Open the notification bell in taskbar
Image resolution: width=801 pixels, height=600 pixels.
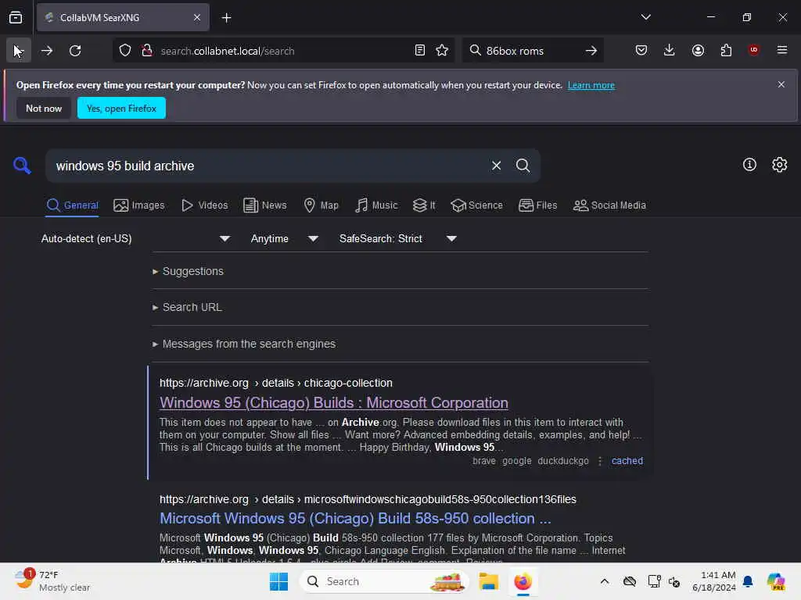[748, 581]
